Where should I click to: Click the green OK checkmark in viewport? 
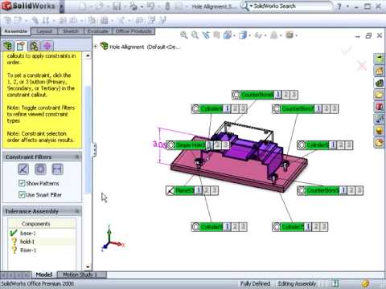pyautogui.click(x=347, y=50)
